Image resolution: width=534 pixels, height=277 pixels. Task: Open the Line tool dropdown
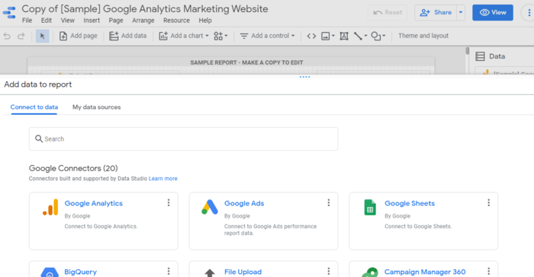coord(360,36)
